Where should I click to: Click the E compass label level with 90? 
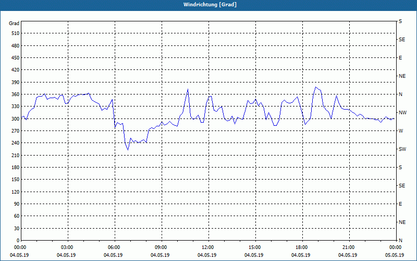tap(400, 204)
